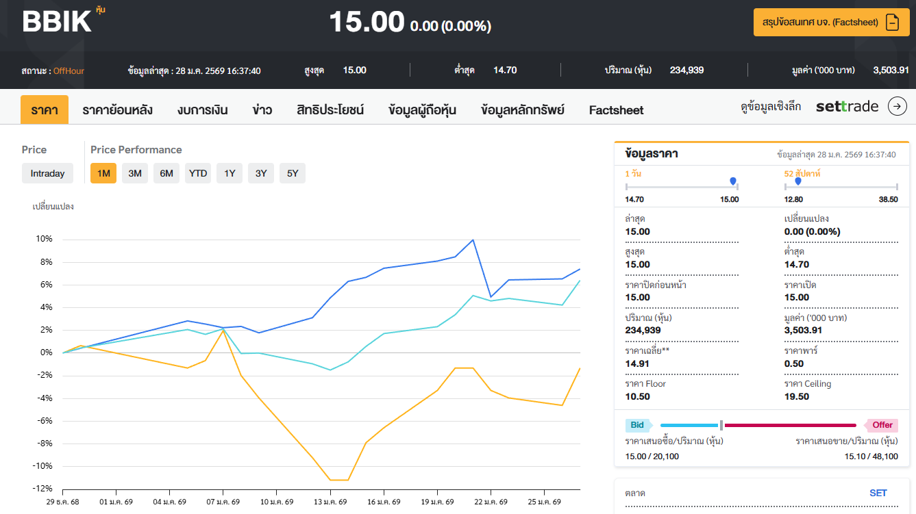Show YTD price performance
The width and height of the screenshot is (916, 514).
tap(198, 173)
